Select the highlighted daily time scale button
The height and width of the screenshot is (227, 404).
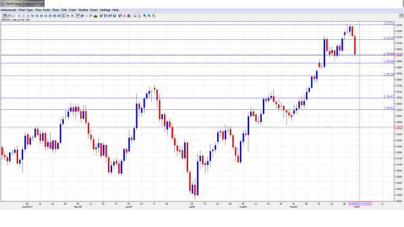(x=63, y=16)
